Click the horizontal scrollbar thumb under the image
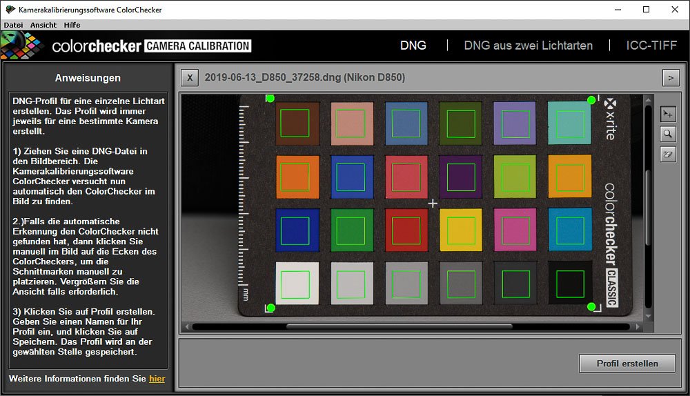This screenshot has height=396, width=690. click(399, 326)
